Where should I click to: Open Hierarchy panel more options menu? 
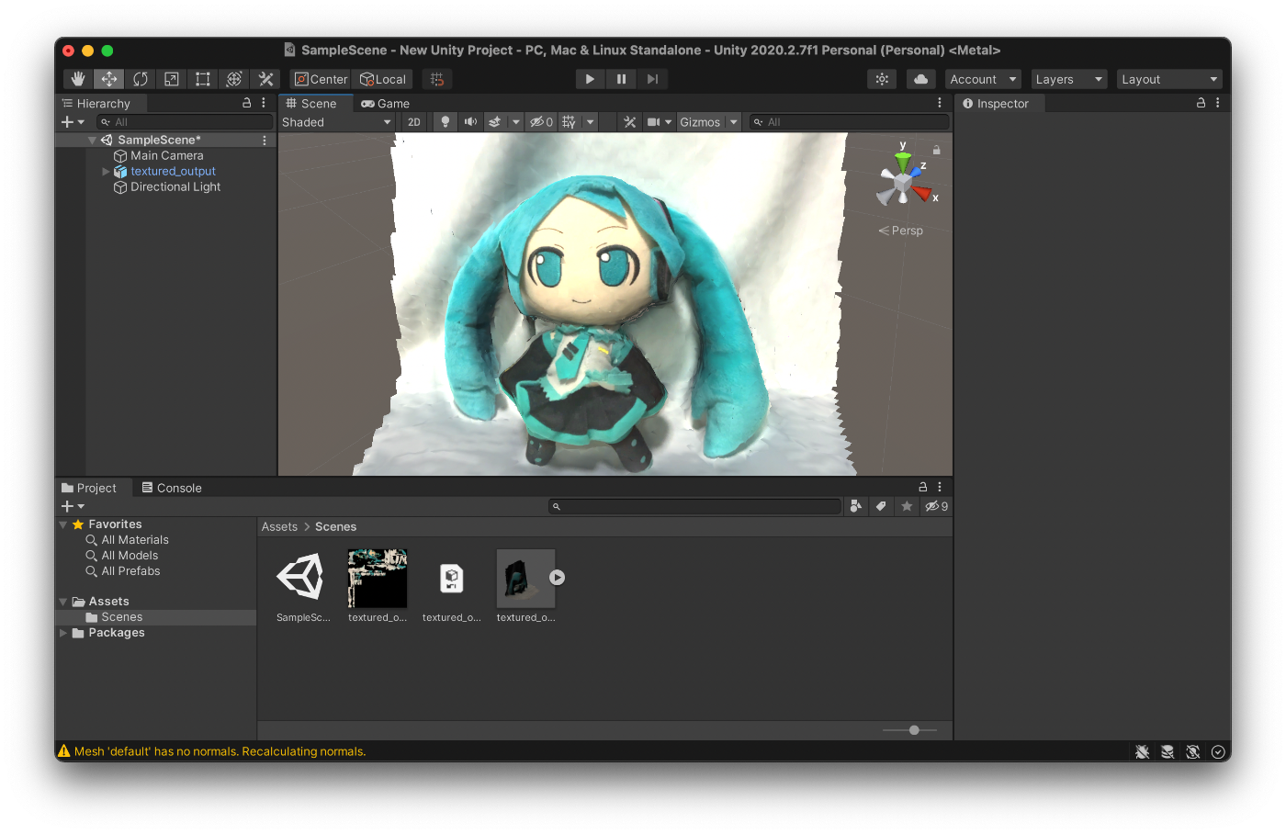tap(264, 103)
